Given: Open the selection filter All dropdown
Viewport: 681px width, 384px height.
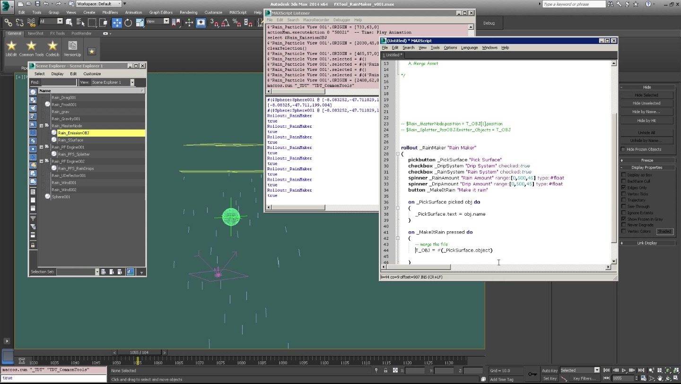Looking at the screenshot, I should click(51, 21).
